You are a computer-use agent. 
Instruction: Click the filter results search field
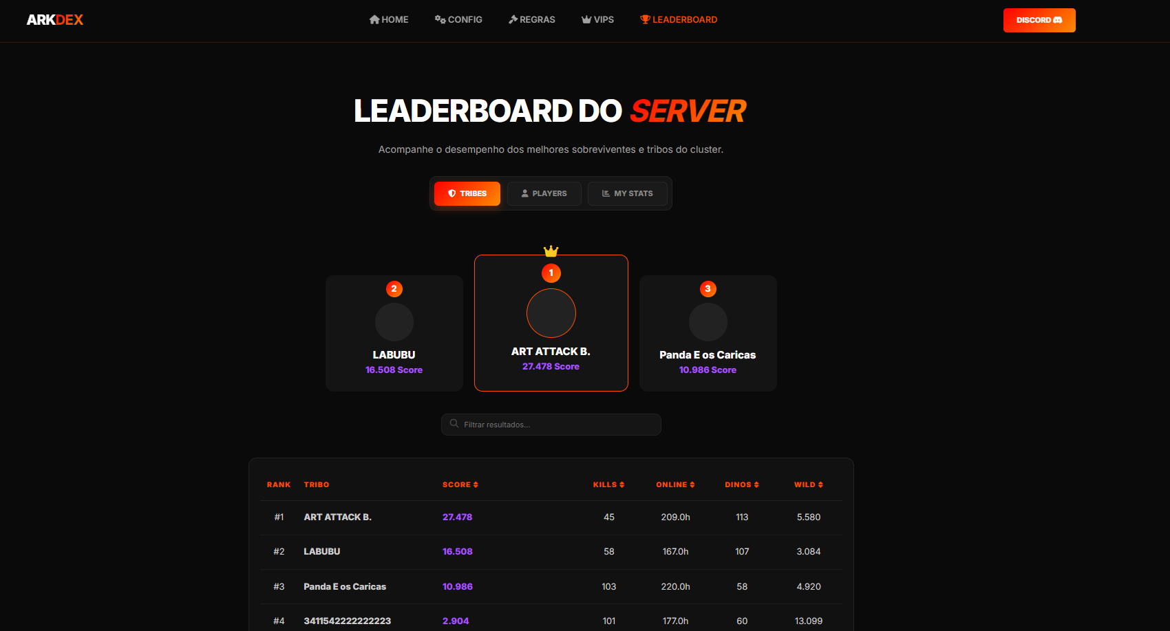point(551,425)
